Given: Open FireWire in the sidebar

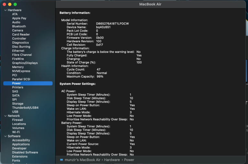Looking at the screenshot, I should 18,59.
